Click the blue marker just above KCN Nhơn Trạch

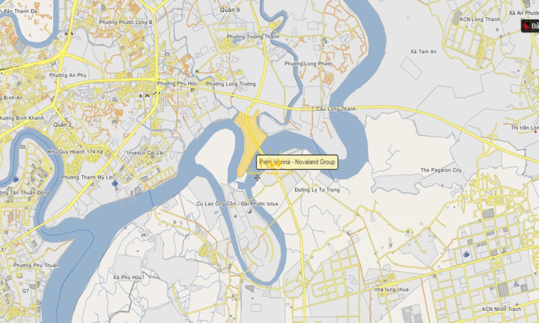[x=516, y=284]
